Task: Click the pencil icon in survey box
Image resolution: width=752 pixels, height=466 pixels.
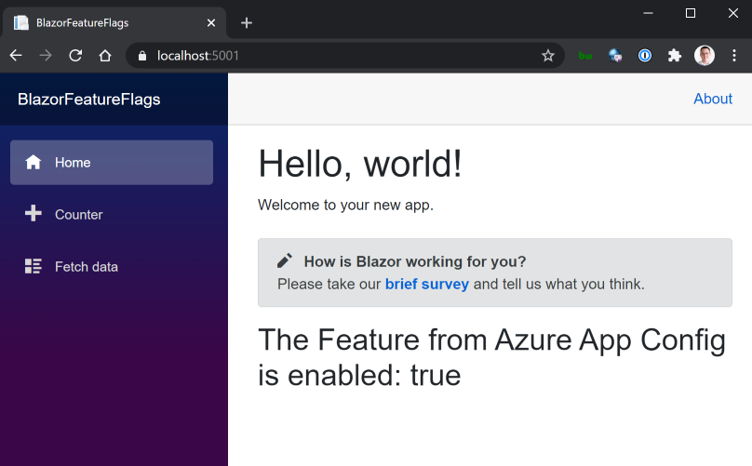Action: pos(285,260)
